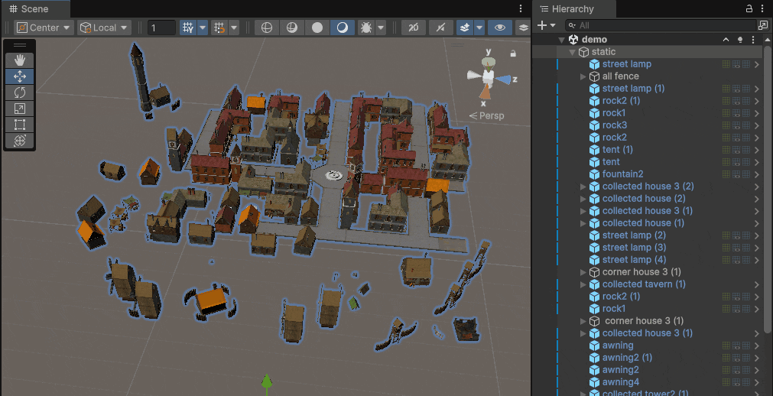
Task: Open the Center pivot mode dropdown
Action: tap(44, 28)
